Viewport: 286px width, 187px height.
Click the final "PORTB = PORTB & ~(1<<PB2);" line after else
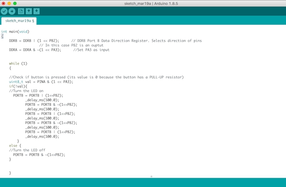(39, 155)
